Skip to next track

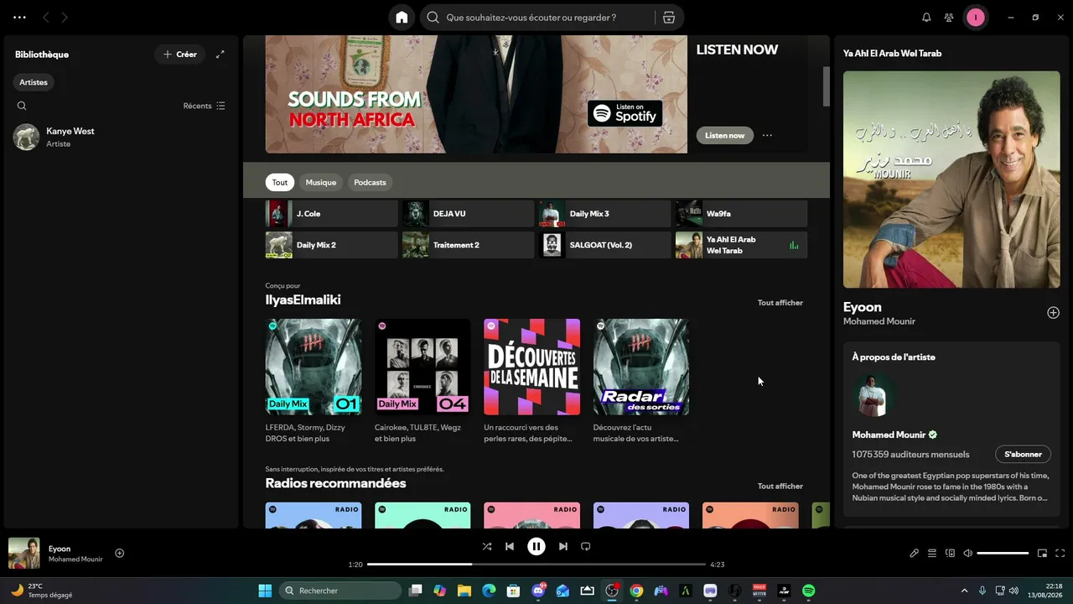click(563, 546)
